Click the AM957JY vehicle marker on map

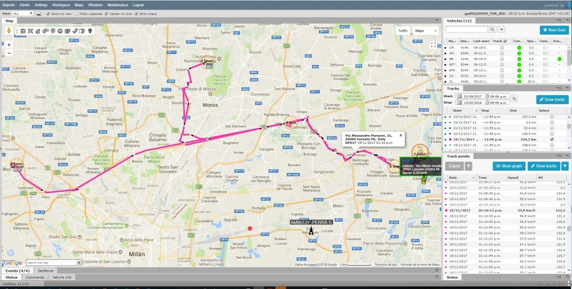pyautogui.click(x=311, y=231)
